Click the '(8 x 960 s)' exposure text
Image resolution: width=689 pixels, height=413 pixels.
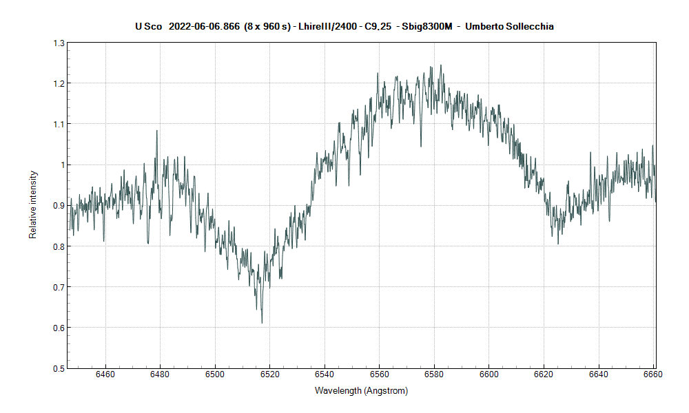(x=267, y=26)
